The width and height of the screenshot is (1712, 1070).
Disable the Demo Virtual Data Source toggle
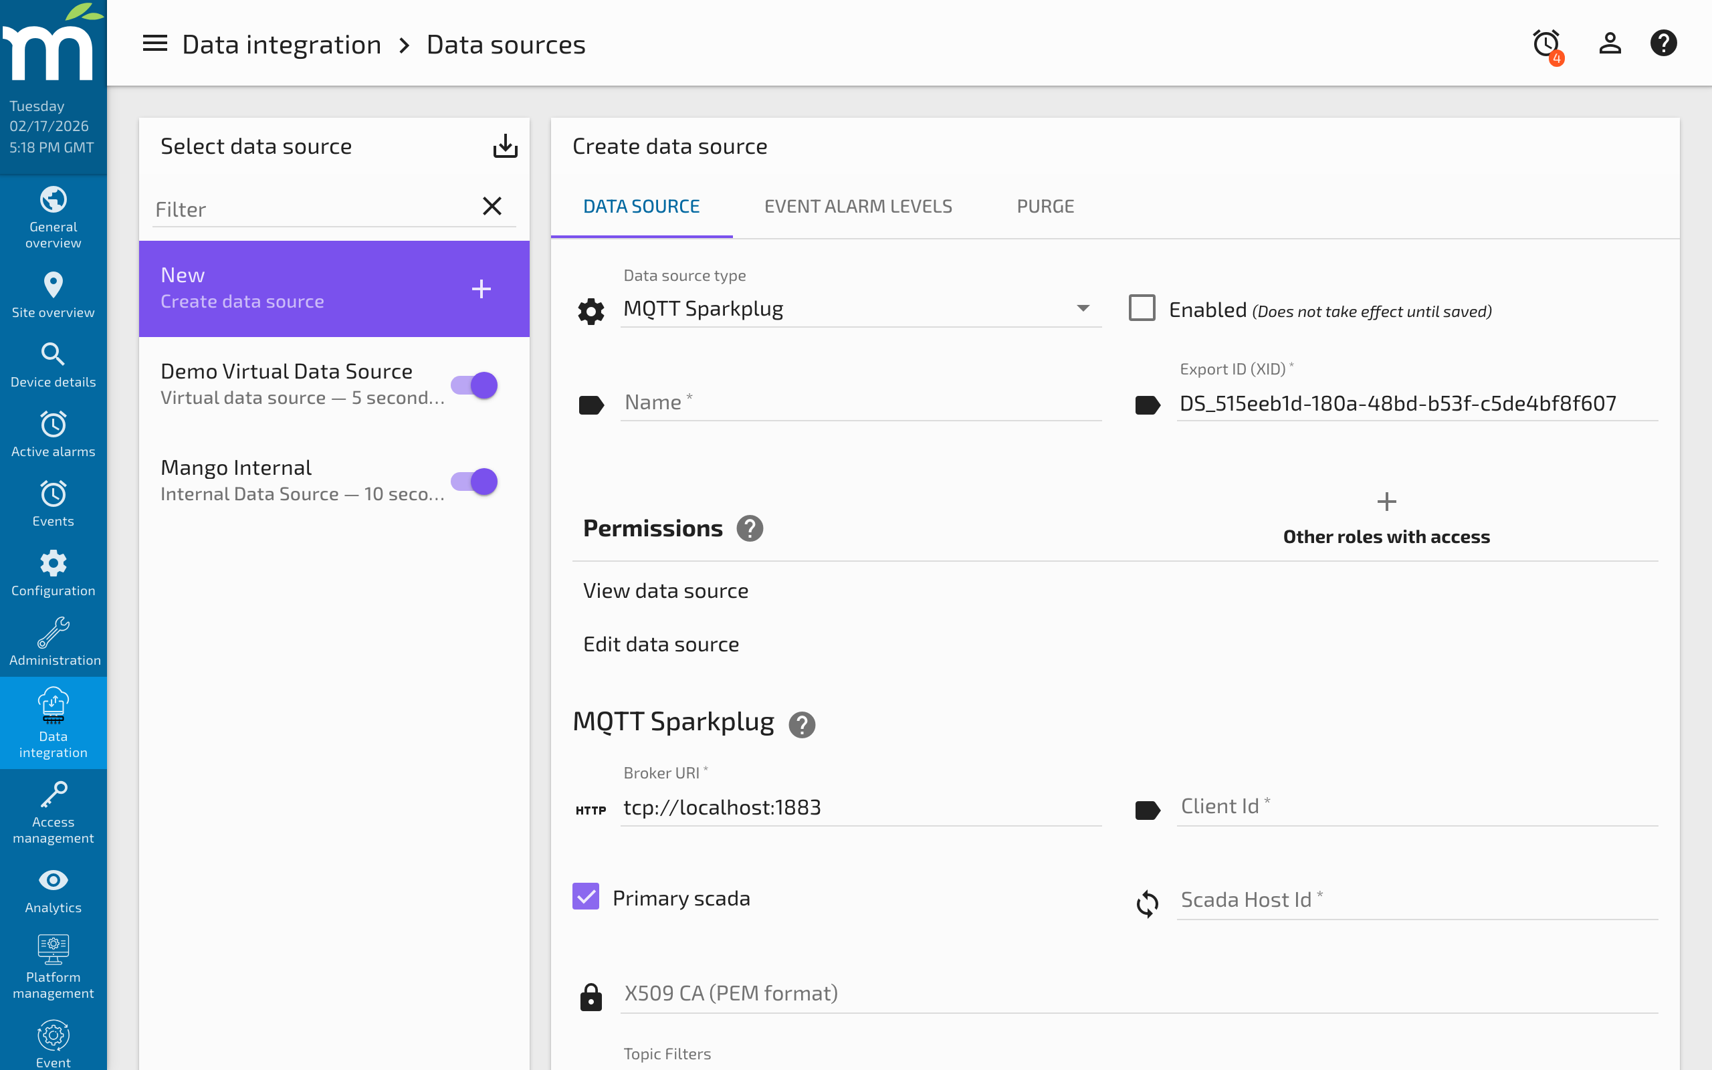tap(473, 385)
